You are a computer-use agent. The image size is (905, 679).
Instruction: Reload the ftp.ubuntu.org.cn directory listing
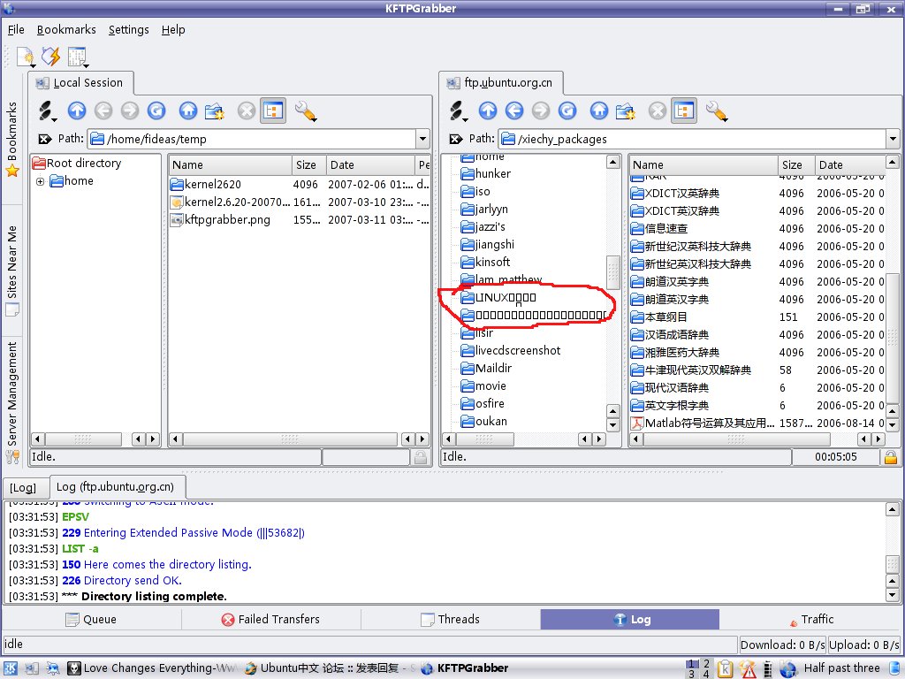coord(567,111)
